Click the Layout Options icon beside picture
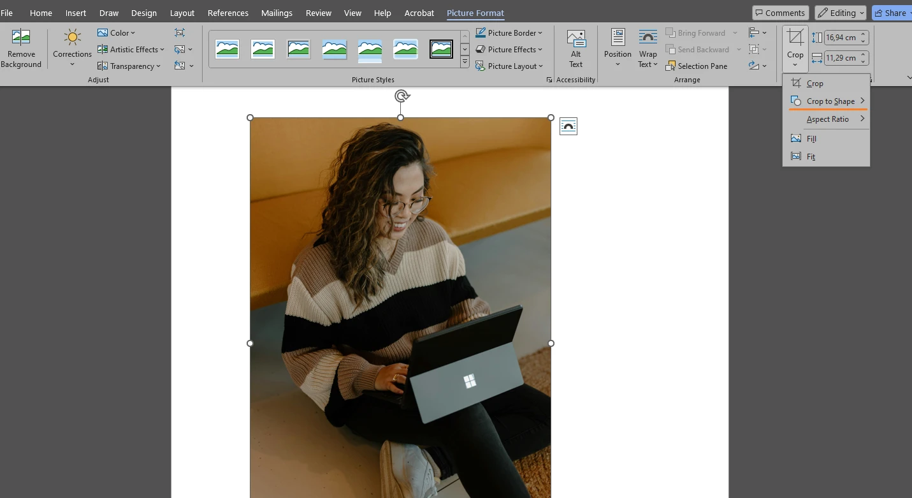Viewport: 912px width, 498px height. [568, 126]
